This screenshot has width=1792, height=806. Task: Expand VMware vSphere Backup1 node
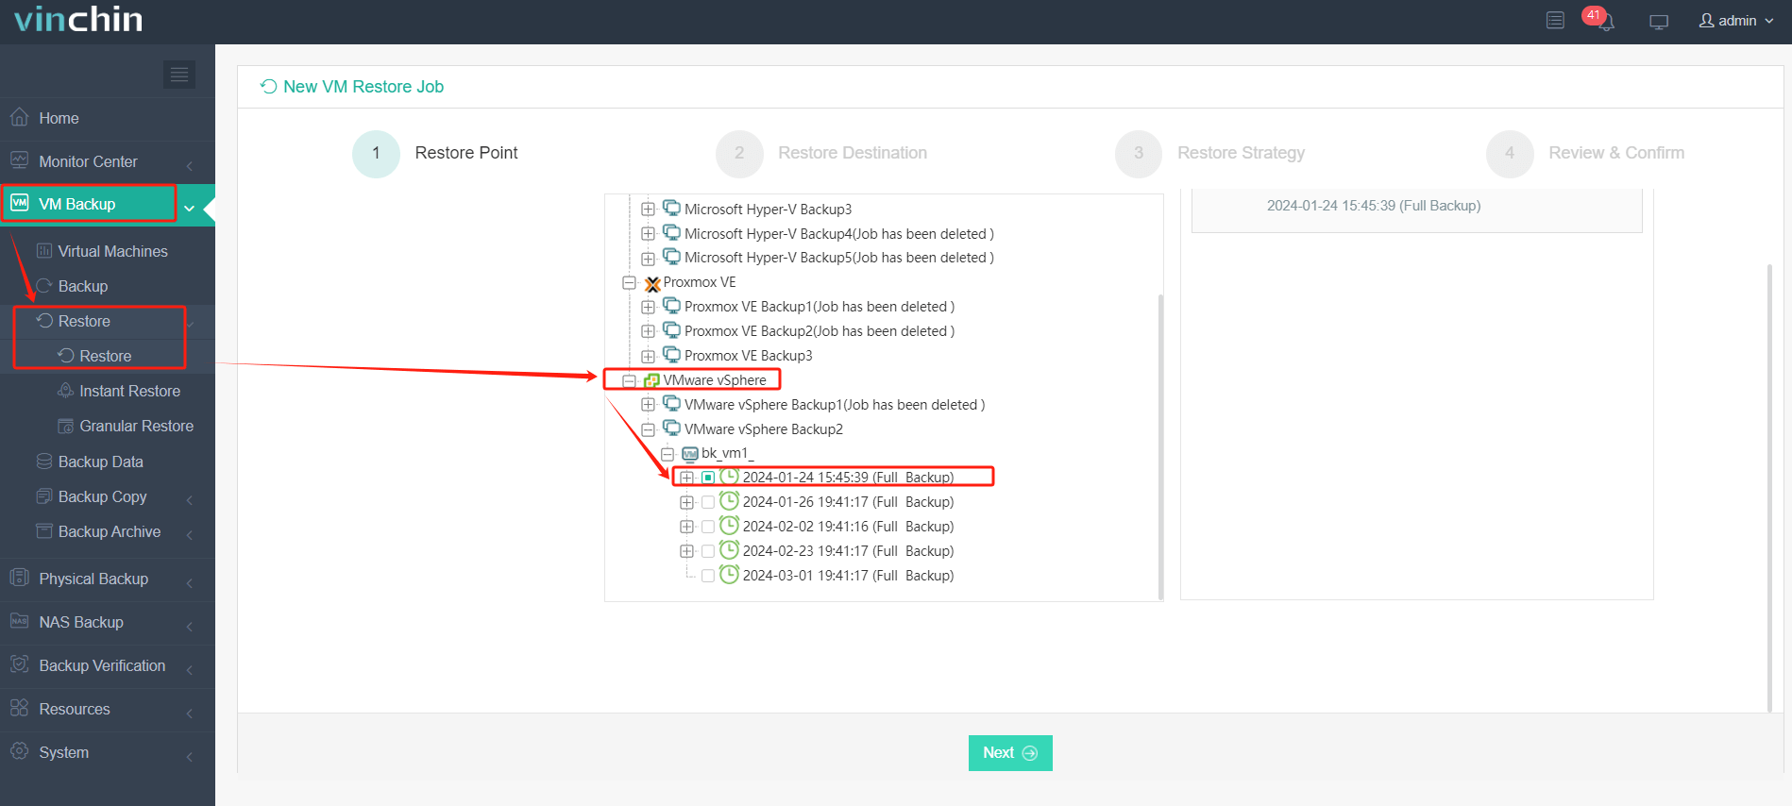click(648, 405)
